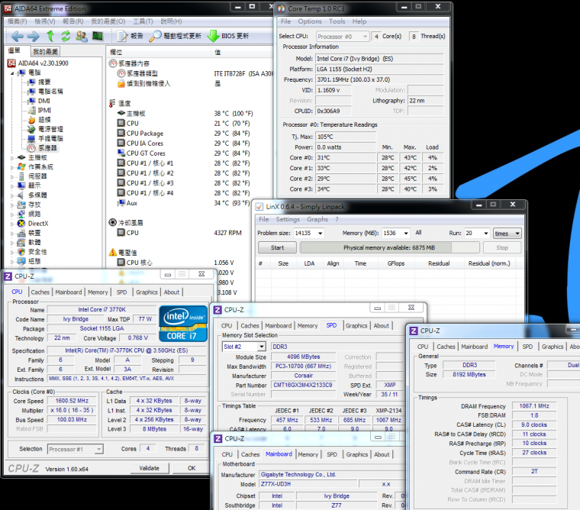Select the DirectX item in the tree
Screen dimensions: 580x510
pyautogui.click(x=37, y=224)
